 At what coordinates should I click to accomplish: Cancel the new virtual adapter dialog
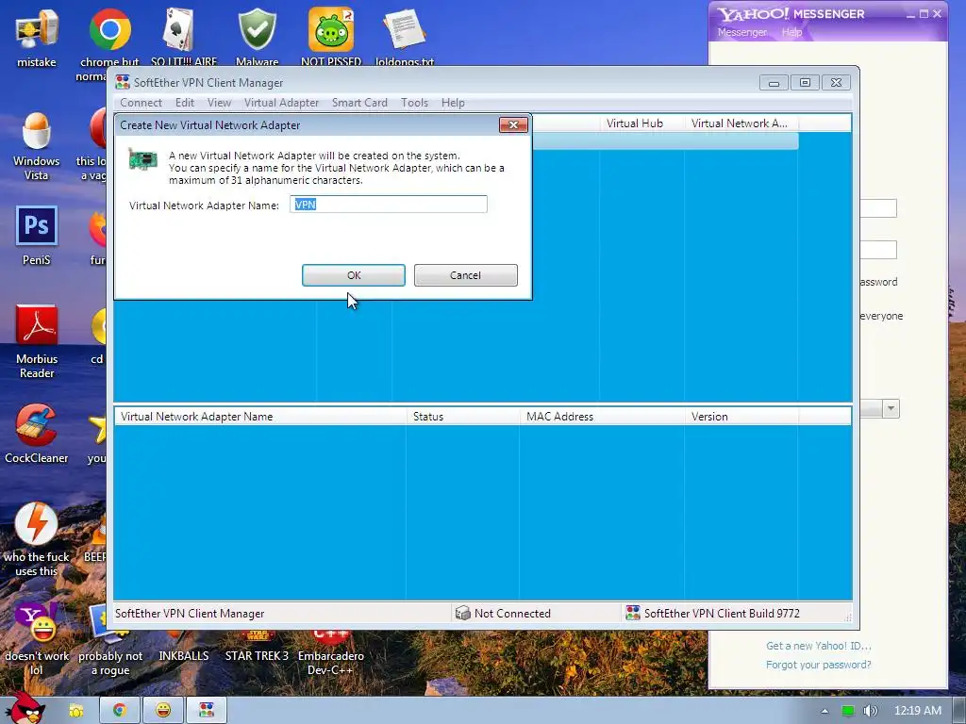click(466, 275)
